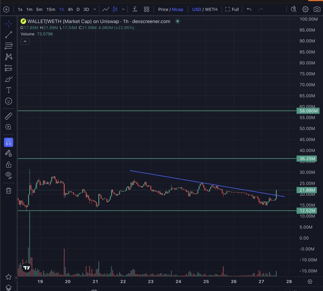
Task: Open the long position forecasting tool
Action: pyautogui.click(x=9, y=68)
